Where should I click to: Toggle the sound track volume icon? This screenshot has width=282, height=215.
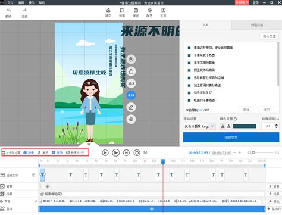click(36, 201)
